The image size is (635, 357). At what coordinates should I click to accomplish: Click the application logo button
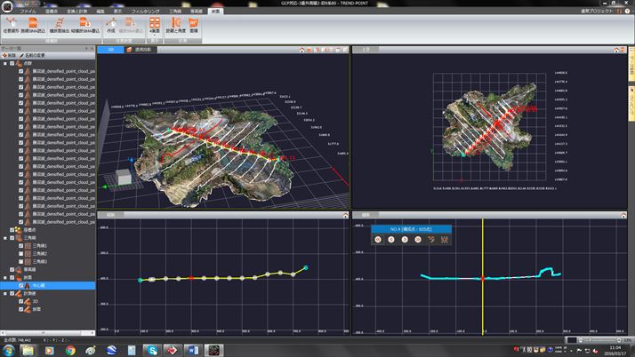7,6
